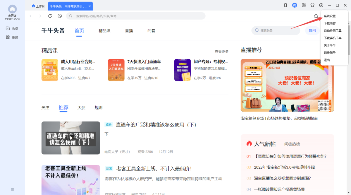Open post 【恶意防控】如何使用恶意行为预警功能?
351x195 pixels.
[x=290, y=156]
